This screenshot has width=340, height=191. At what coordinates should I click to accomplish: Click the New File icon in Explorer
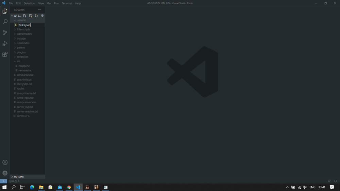[25, 16]
